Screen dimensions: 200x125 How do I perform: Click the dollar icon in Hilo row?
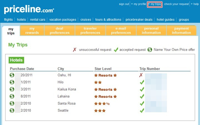point(12,82)
